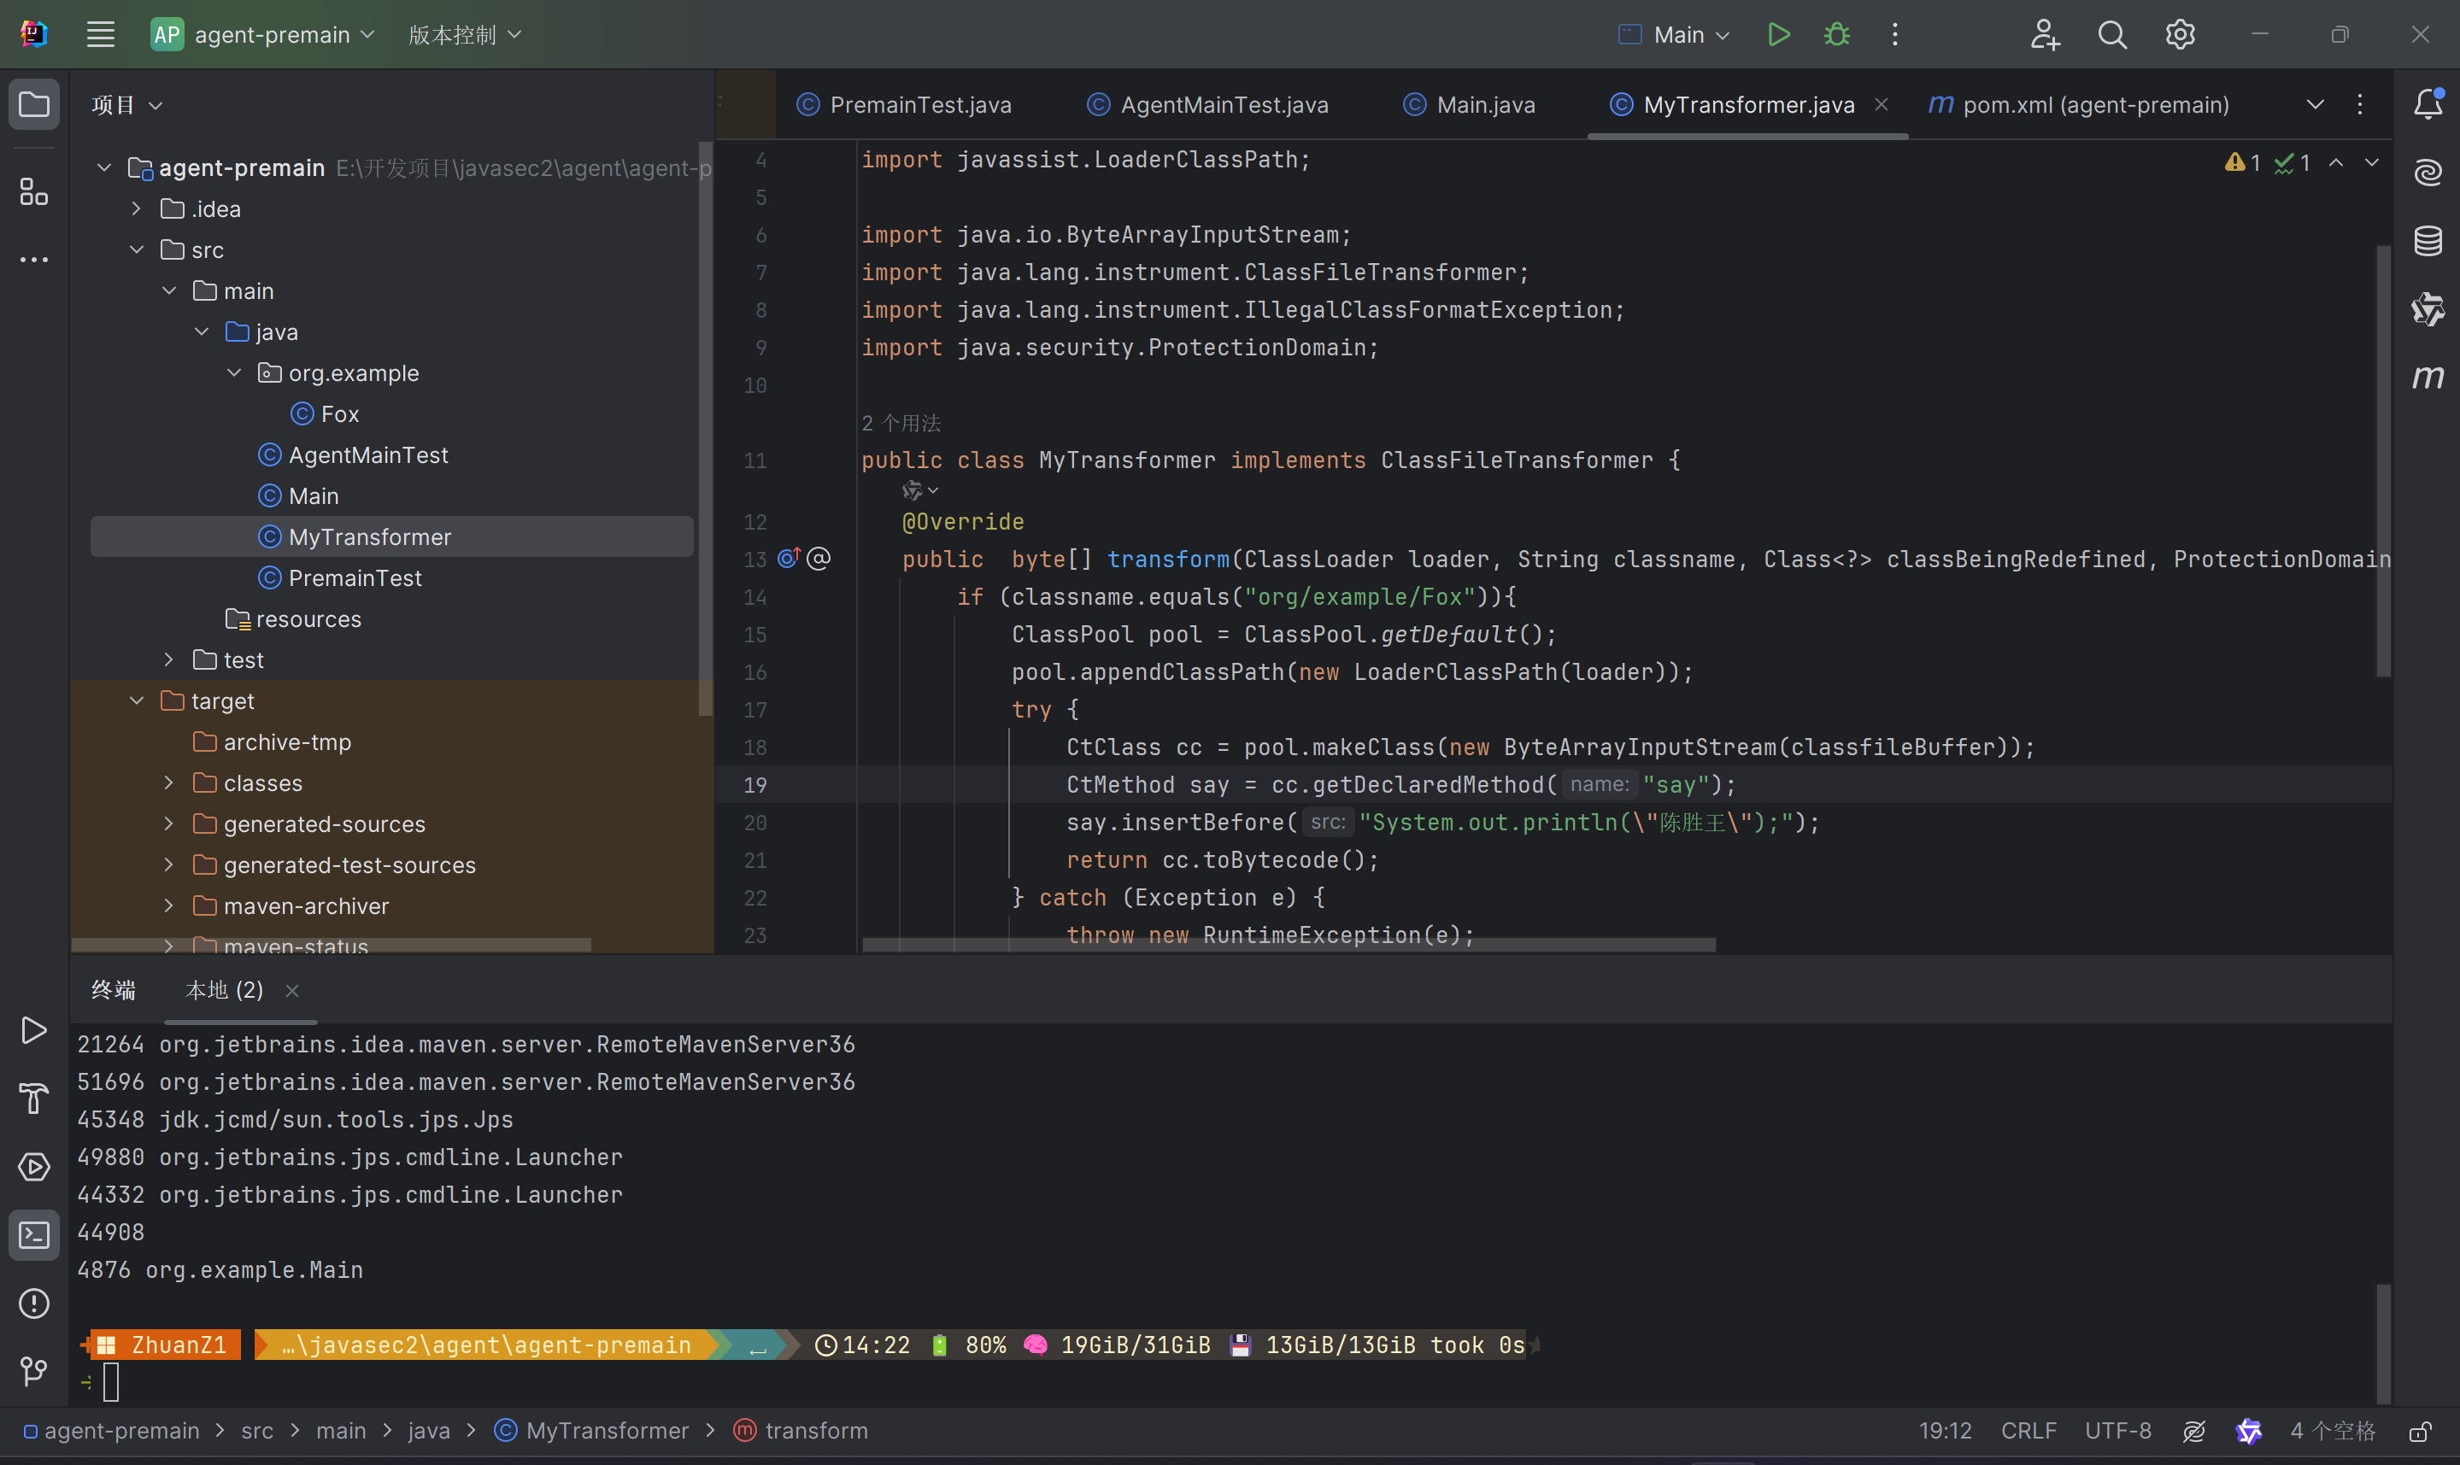Click the UTF-8 encoding status button

coord(2117,1431)
